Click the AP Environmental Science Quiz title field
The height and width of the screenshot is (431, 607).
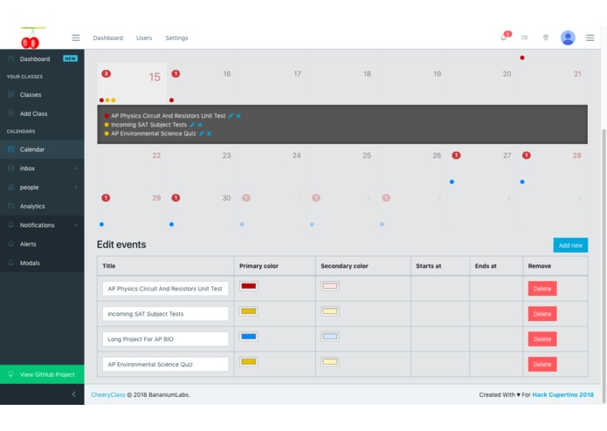[x=165, y=364]
